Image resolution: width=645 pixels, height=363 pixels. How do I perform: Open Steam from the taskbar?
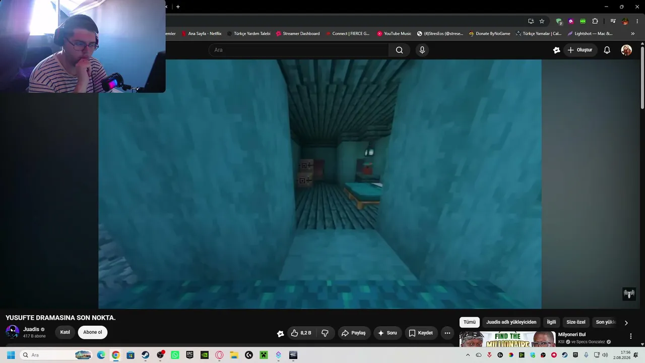(145, 355)
